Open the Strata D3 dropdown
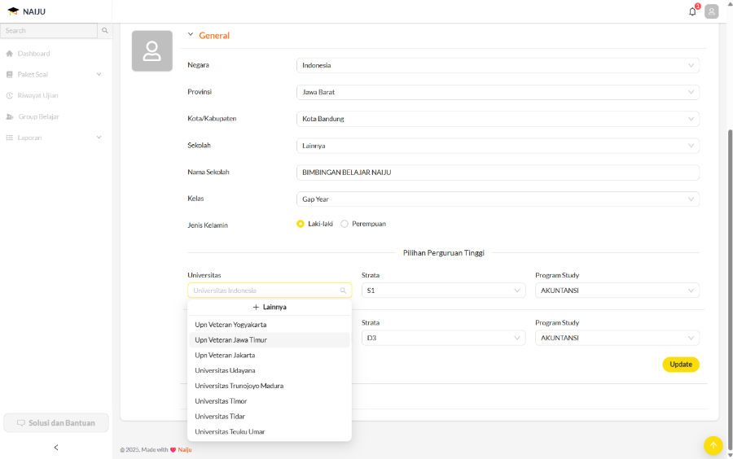 (x=444, y=338)
